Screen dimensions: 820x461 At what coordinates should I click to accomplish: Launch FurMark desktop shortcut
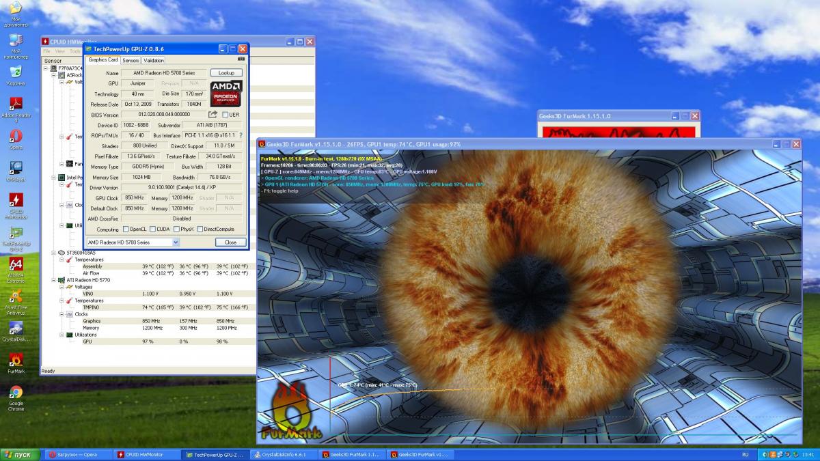pyautogui.click(x=15, y=363)
